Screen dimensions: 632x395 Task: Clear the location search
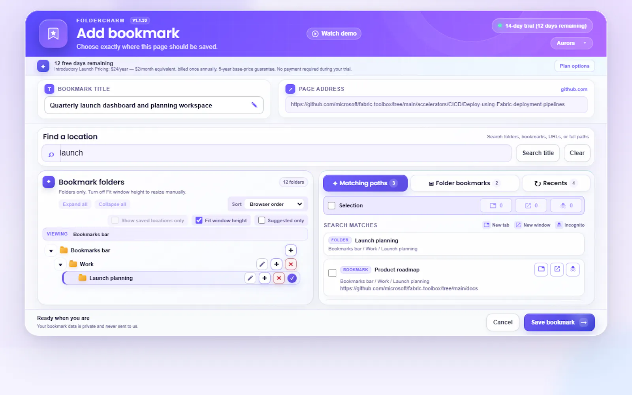[x=577, y=153]
